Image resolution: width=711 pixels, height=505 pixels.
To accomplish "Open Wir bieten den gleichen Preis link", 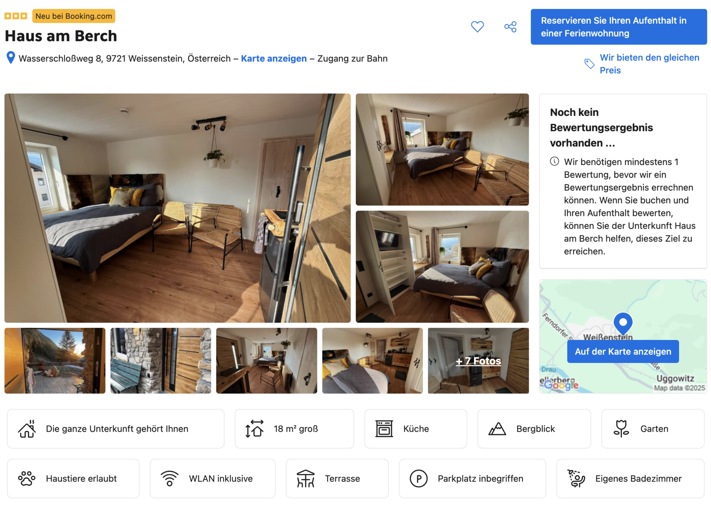I will click(x=649, y=64).
